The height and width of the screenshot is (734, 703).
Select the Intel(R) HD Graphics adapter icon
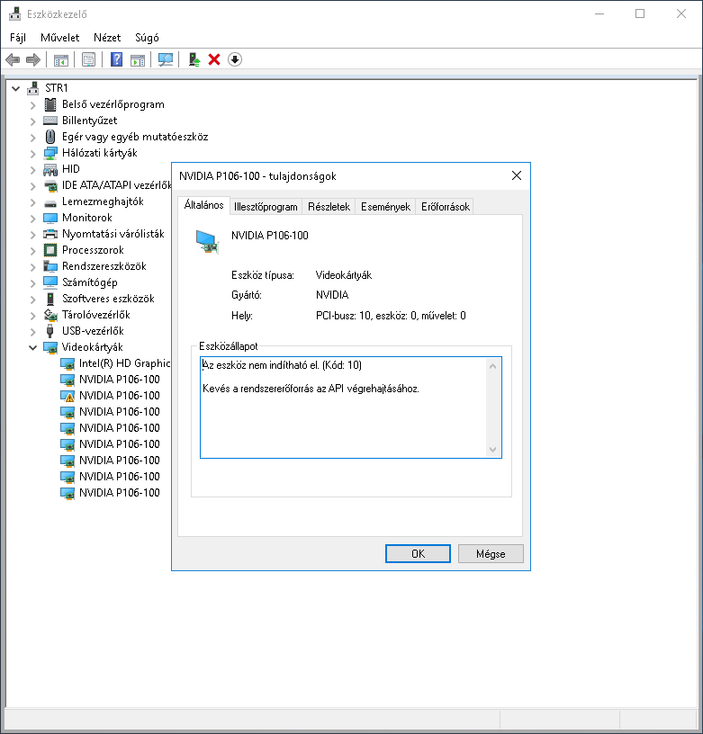coord(68,363)
